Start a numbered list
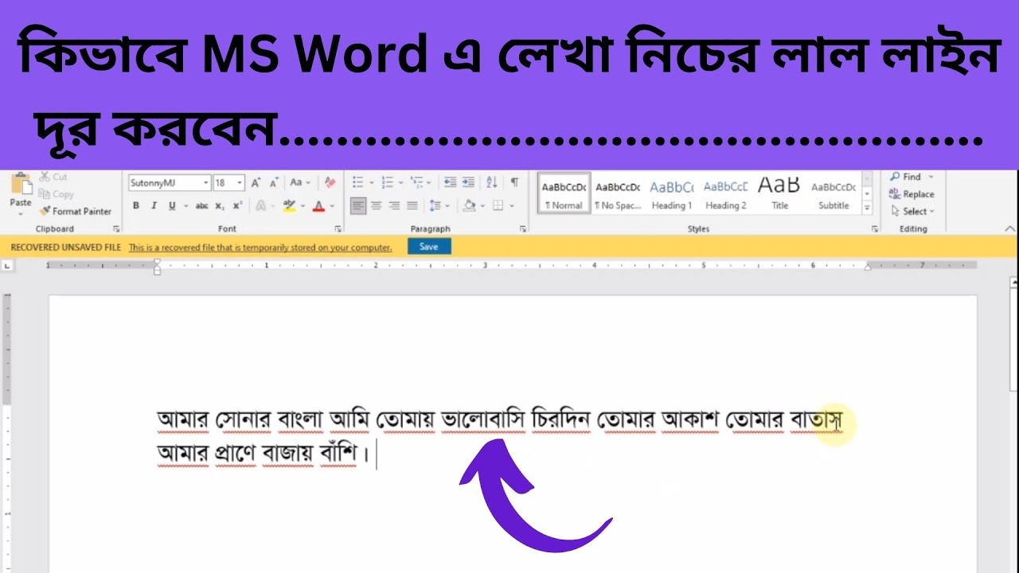This screenshot has height=573, width=1019. pyautogui.click(x=388, y=182)
